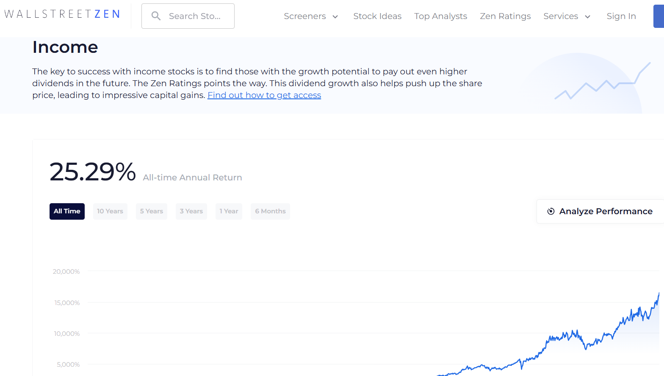The height and width of the screenshot is (376, 664).
Task: Switch chart to 5 Years
Action: [x=152, y=211]
